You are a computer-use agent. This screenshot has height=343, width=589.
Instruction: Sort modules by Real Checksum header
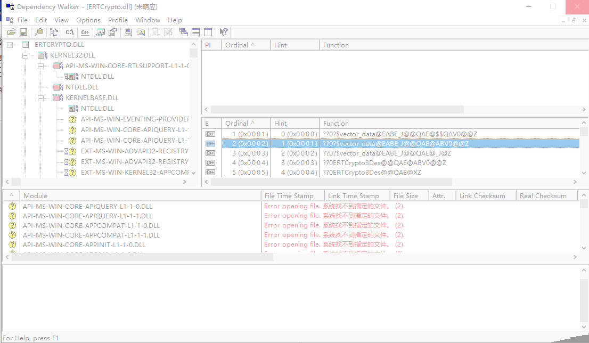[x=546, y=195]
